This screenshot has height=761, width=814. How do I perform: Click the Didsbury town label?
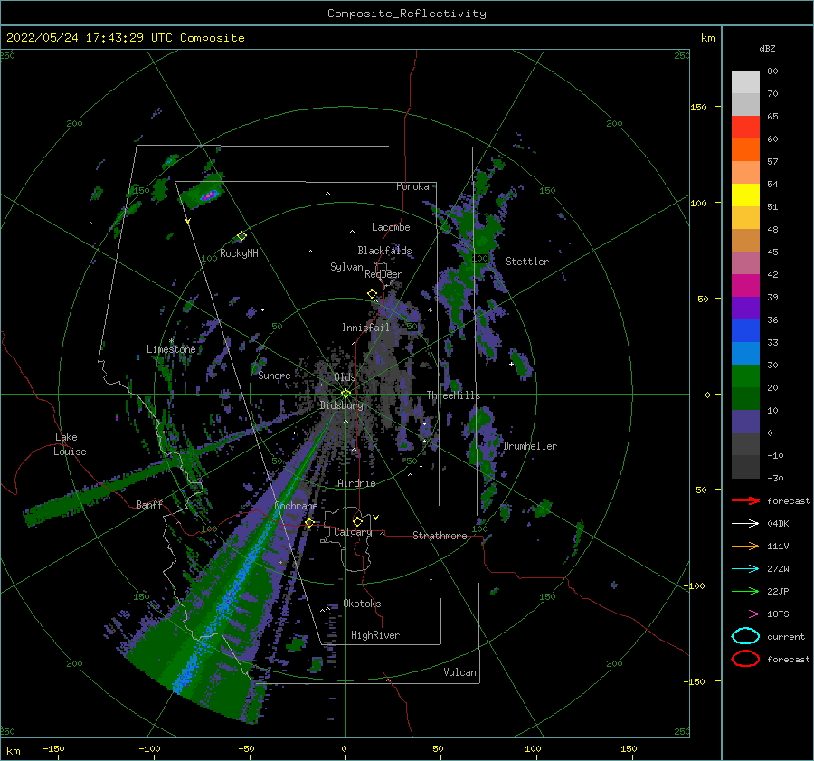point(341,405)
